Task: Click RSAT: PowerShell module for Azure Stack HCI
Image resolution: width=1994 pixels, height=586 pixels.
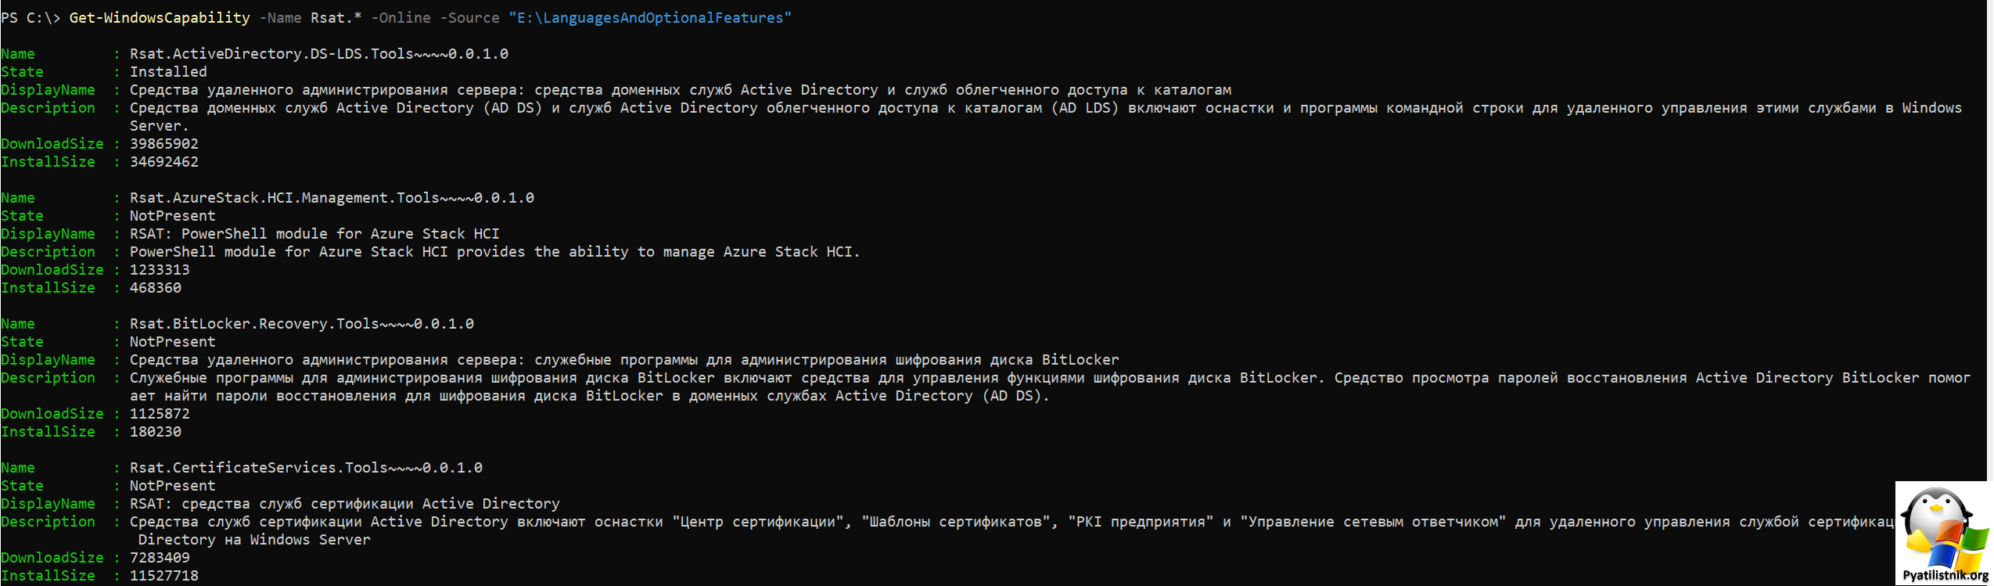Action: point(314,234)
